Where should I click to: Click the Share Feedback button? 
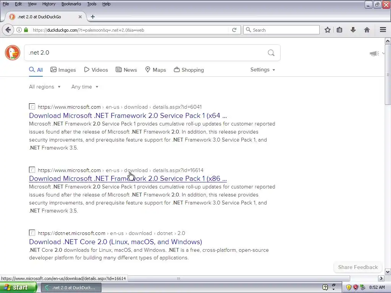click(358, 267)
